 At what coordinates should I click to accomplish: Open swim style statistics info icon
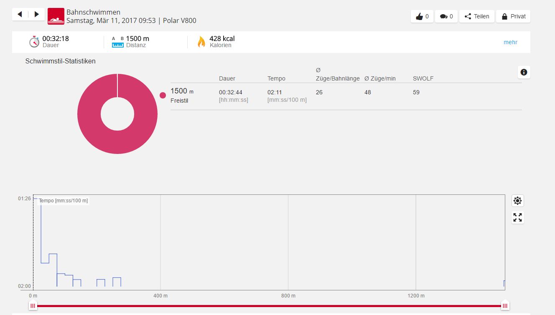pos(524,72)
